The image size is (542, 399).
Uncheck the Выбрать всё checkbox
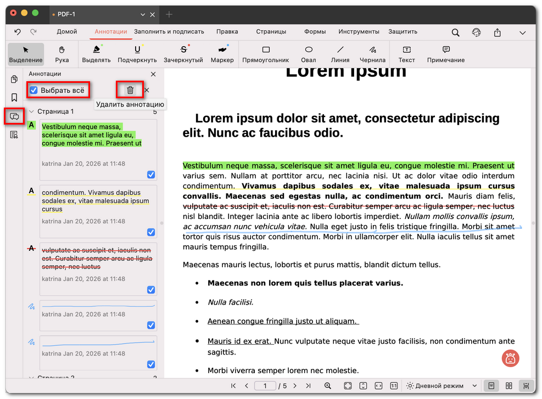(x=34, y=90)
